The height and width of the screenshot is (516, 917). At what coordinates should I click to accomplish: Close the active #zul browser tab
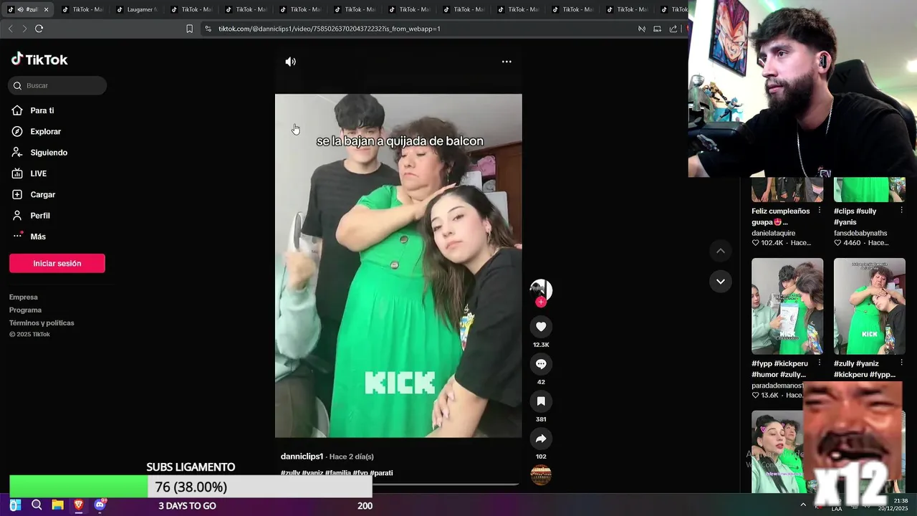[46, 9]
